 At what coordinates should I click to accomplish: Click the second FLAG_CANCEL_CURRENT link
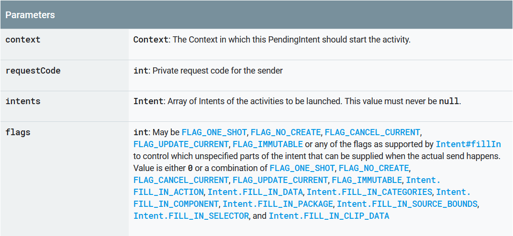[x=181, y=180]
